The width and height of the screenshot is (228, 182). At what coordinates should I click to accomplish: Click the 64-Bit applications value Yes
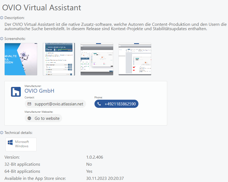[89, 171]
